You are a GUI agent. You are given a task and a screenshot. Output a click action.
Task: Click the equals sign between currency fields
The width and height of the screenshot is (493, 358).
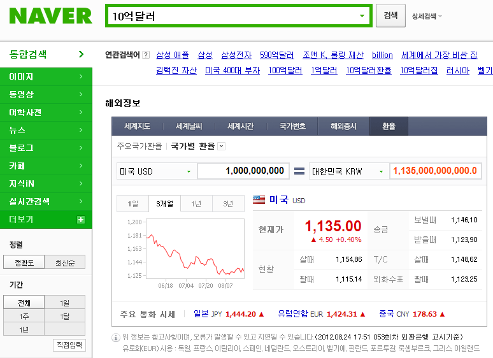tap(299, 171)
